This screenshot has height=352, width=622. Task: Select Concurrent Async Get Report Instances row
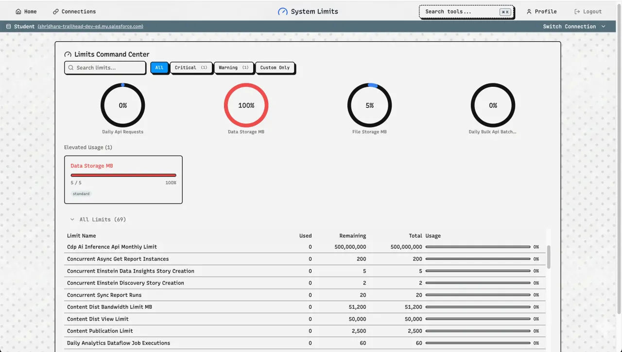point(305,259)
